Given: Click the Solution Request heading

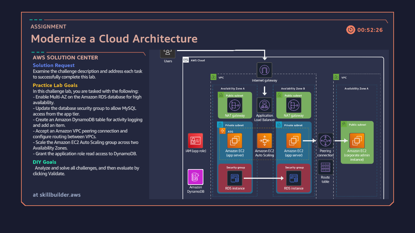Looking at the screenshot, I should coord(54,65).
